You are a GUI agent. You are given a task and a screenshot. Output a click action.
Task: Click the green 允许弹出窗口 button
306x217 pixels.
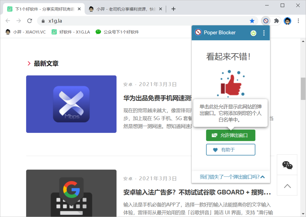click(x=230, y=135)
